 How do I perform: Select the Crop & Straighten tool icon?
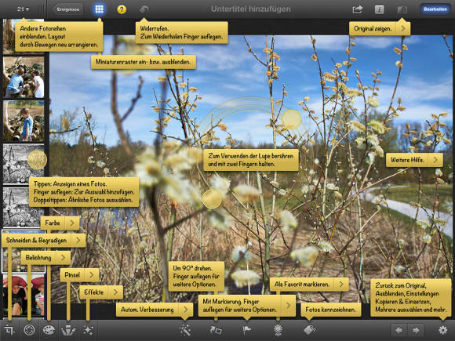[9, 330]
